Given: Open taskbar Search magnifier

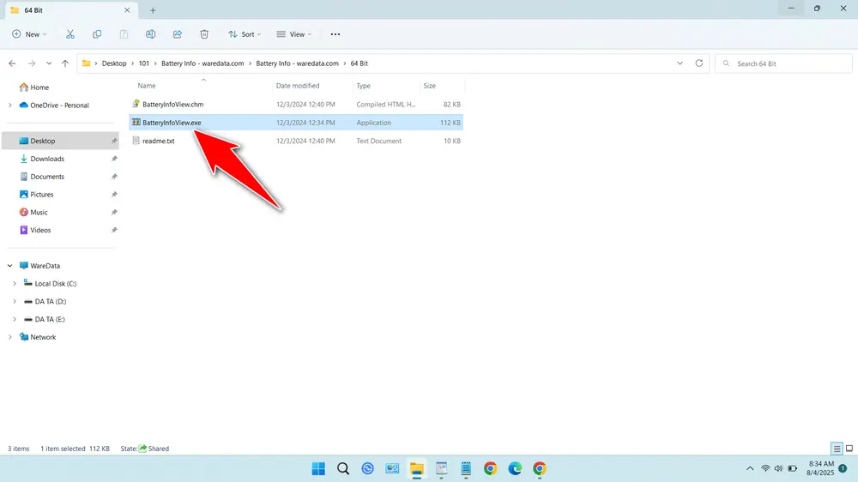Looking at the screenshot, I should [343, 468].
